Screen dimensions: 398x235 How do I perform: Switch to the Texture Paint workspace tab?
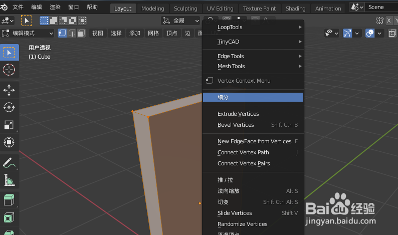coord(260,9)
